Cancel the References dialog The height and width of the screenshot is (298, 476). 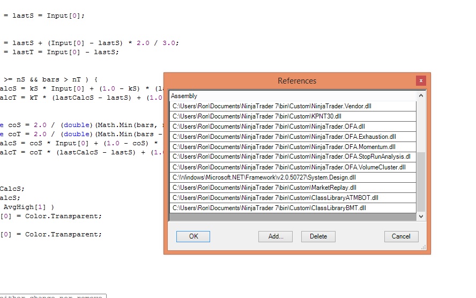[x=401, y=236]
